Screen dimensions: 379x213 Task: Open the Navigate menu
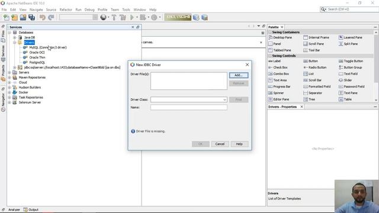click(x=36, y=9)
